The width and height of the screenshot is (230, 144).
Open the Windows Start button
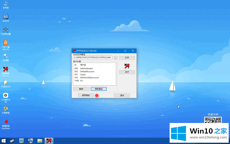pyautogui.click(x=4, y=141)
